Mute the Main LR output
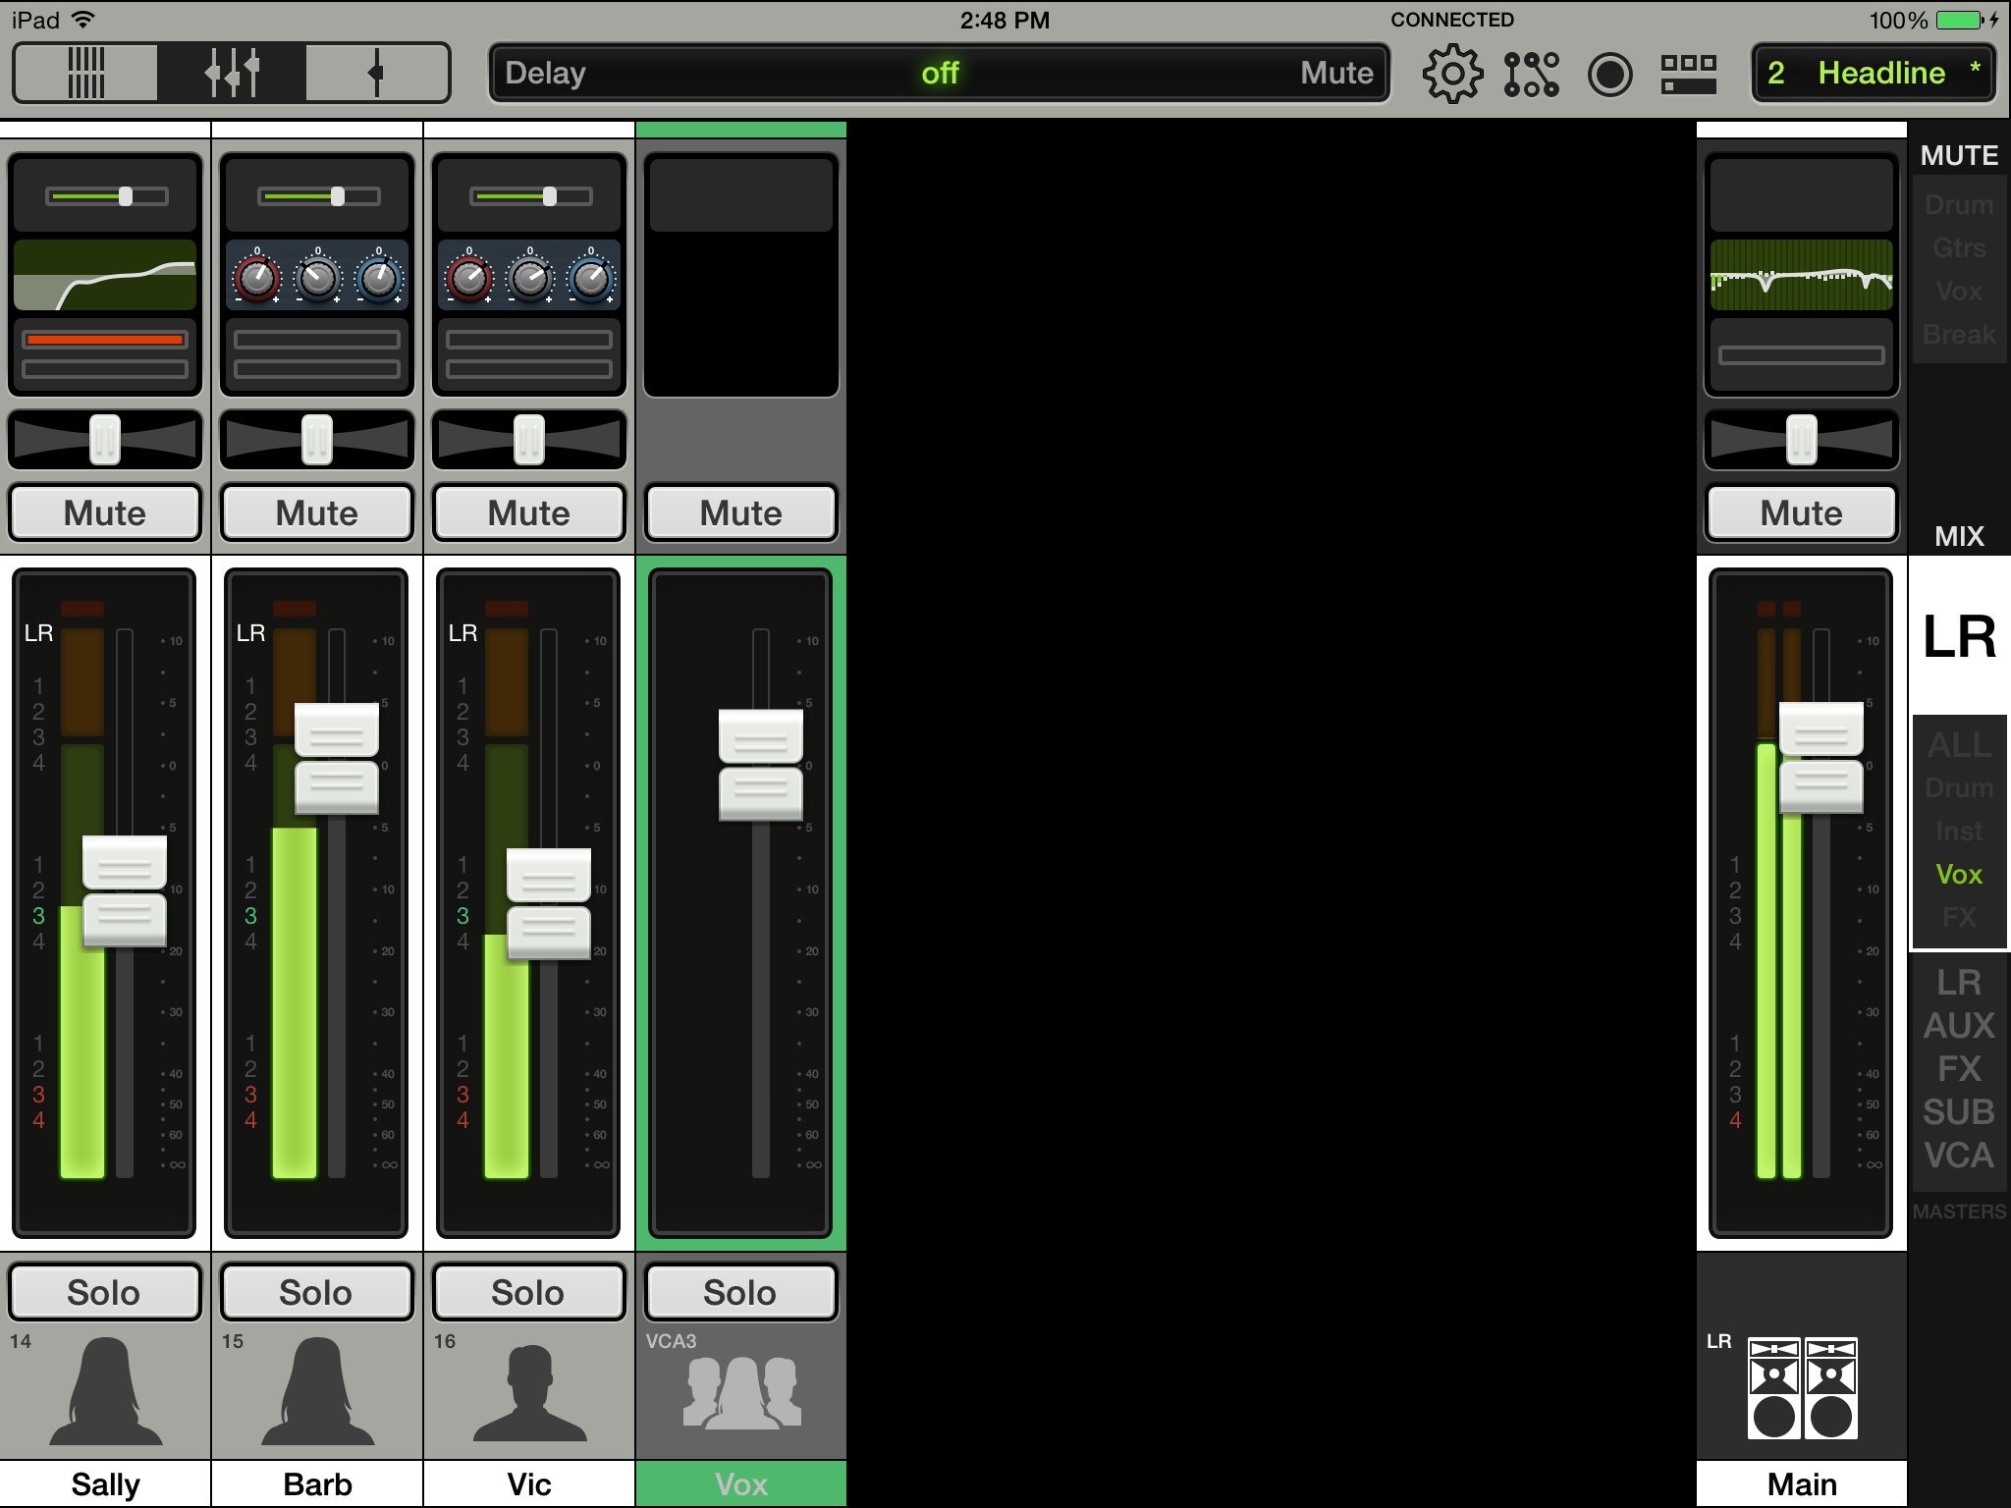This screenshot has width=2011, height=1508. 1801,512
